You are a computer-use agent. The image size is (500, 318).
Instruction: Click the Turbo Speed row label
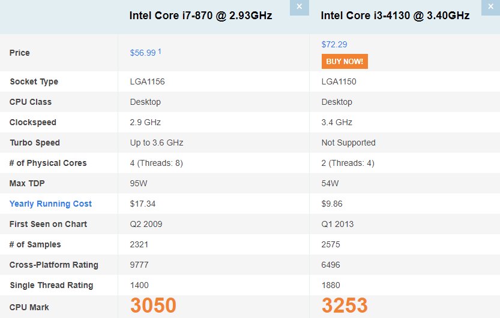pos(34,143)
